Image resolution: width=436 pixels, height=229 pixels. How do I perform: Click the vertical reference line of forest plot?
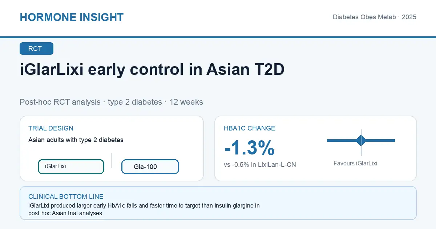point(361,142)
